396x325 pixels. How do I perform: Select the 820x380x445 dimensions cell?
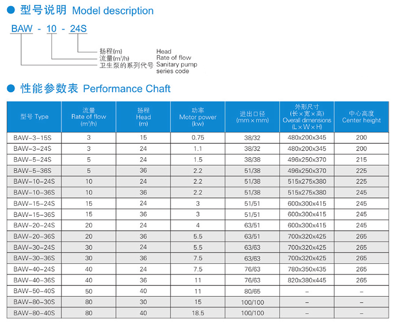pyautogui.click(x=307, y=280)
